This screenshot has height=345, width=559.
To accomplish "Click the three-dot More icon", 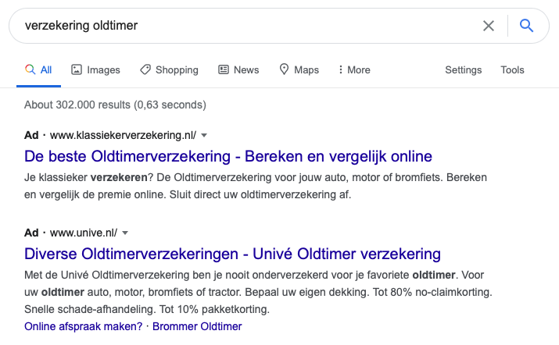I will point(340,69).
